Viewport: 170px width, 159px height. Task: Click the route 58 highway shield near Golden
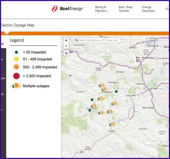pyautogui.click(x=143, y=42)
